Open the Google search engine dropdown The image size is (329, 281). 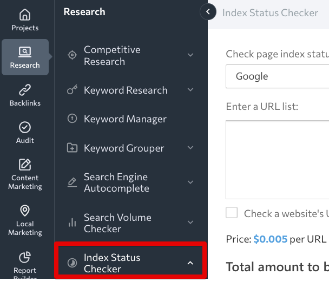click(277, 76)
